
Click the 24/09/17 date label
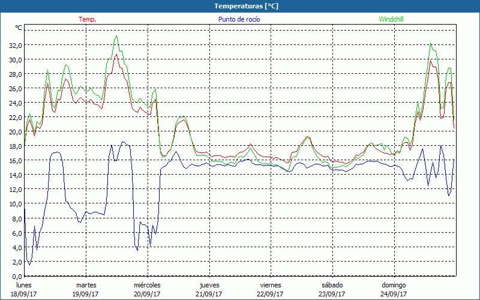tap(394, 294)
